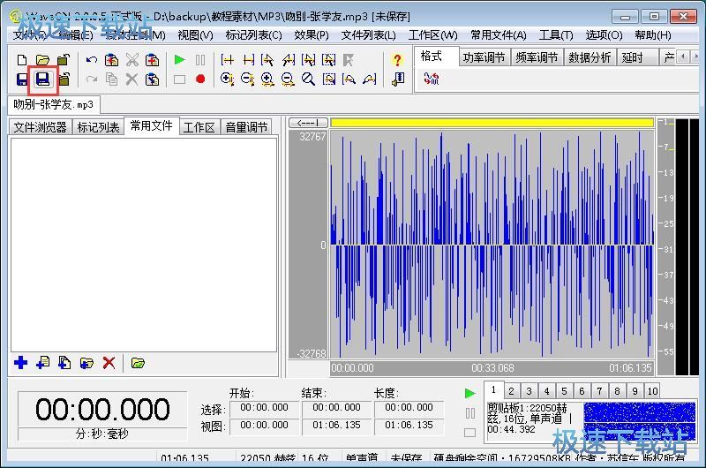Click the clipboard pause button

pyautogui.click(x=469, y=413)
